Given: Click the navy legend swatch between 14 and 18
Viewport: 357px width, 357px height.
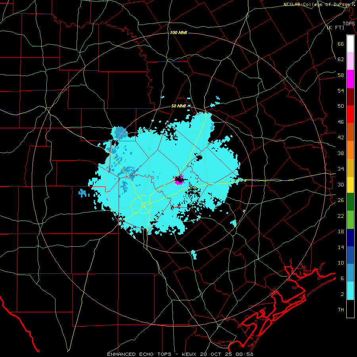Looking at the screenshot, I should [x=350, y=238].
